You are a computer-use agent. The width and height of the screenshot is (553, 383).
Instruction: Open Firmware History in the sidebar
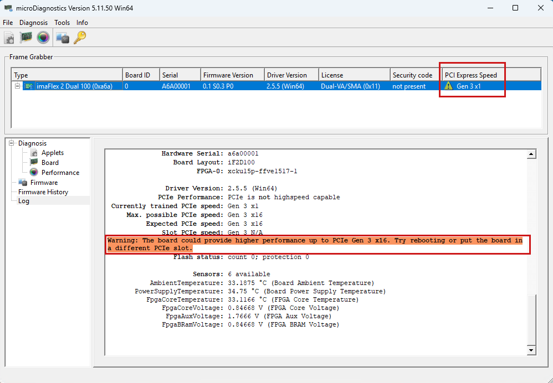tap(43, 192)
